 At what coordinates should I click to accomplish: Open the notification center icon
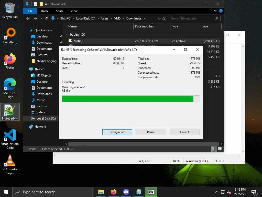pos(254,192)
